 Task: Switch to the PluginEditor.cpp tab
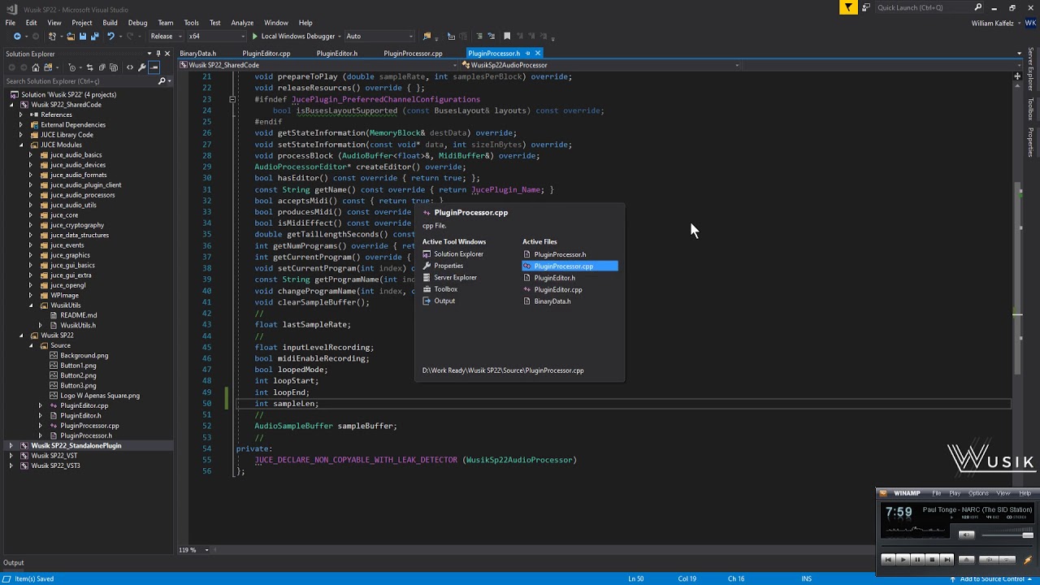coord(266,54)
